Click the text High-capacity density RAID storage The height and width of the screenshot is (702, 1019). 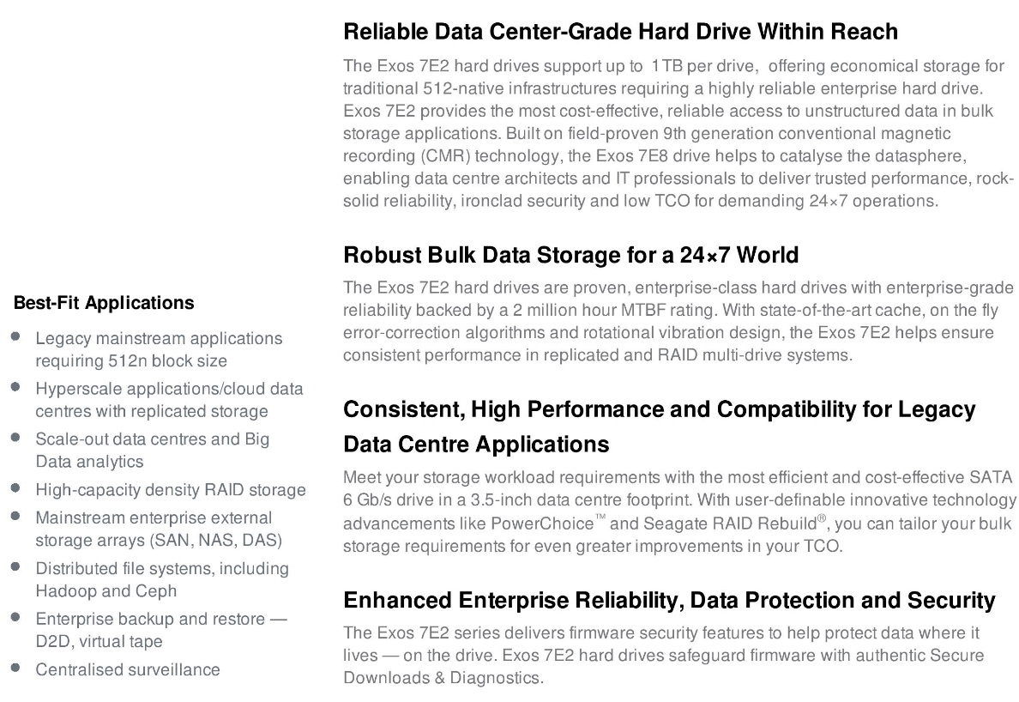click(171, 490)
